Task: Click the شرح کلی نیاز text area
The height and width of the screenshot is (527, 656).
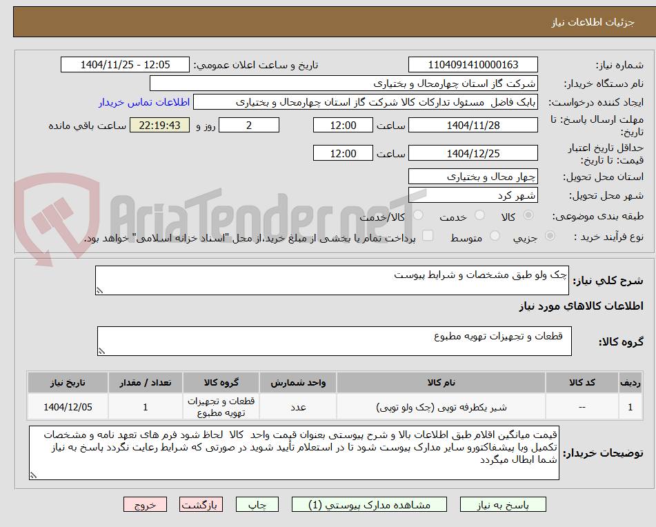Action: (x=332, y=280)
